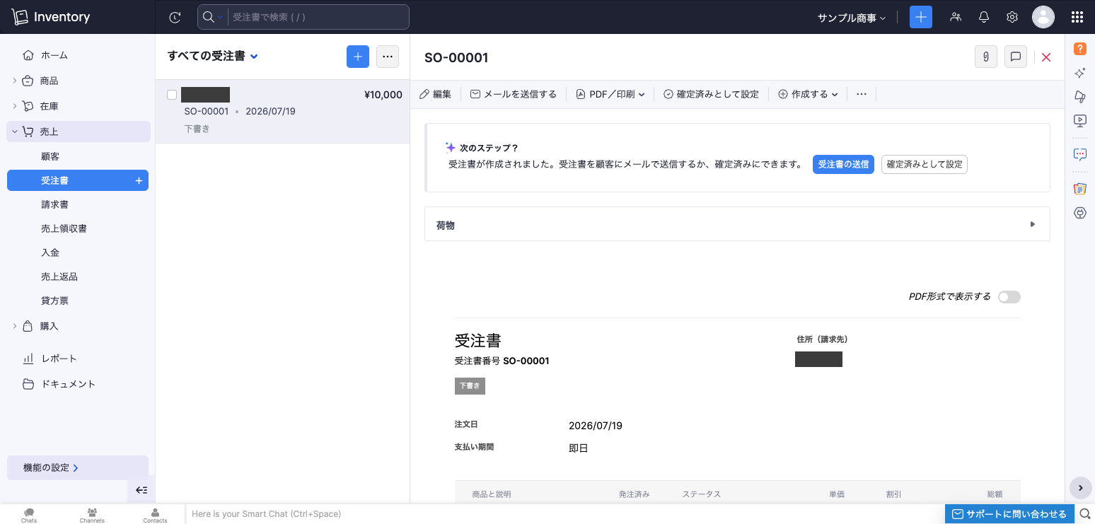Click the blue 受注書の送信 button

click(x=843, y=164)
